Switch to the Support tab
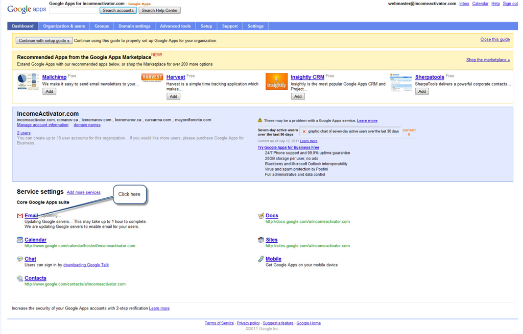The image size is (523, 334). coord(230,26)
